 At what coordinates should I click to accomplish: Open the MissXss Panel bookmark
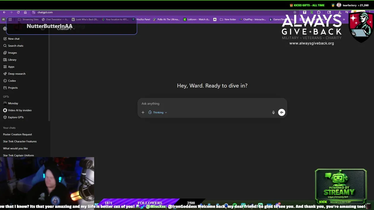pyautogui.click(x=141, y=20)
